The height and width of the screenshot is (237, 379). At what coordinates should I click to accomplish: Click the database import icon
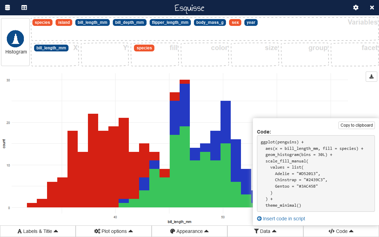click(x=7, y=7)
